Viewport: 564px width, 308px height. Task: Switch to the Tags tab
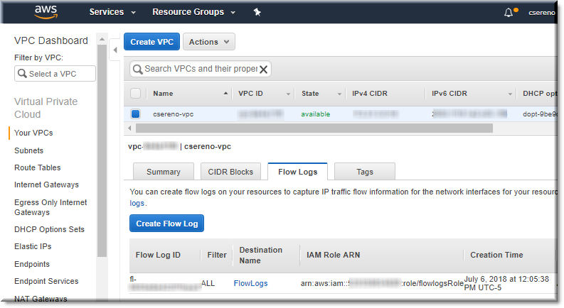pyautogui.click(x=365, y=172)
